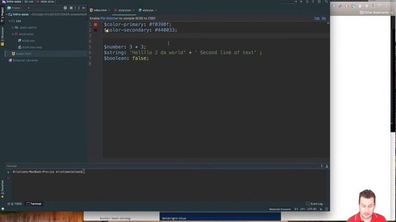Click No to dismiss File Watcher prompt

coord(324,18)
